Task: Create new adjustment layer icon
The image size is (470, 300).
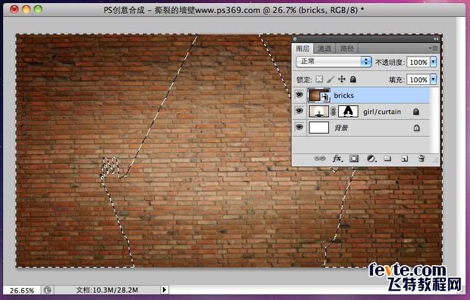Action: tap(371, 159)
